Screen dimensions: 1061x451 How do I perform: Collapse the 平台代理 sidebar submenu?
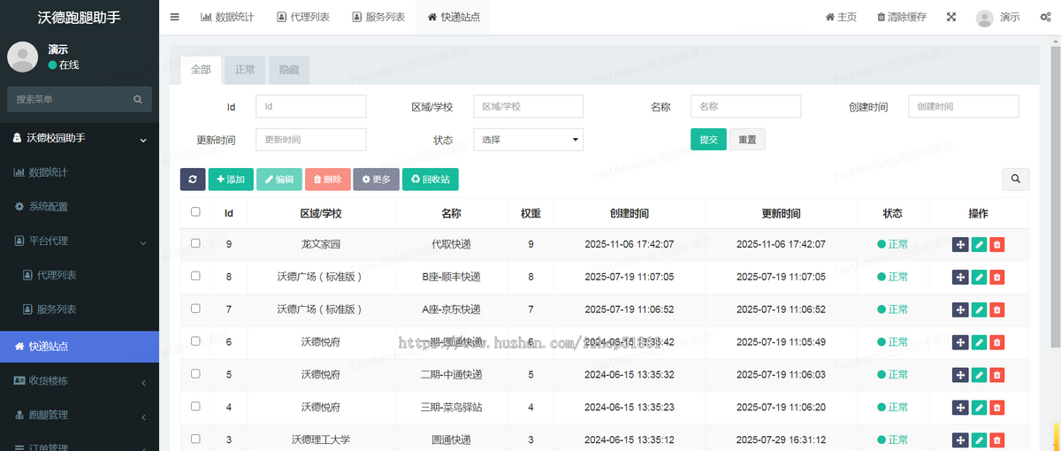80,241
